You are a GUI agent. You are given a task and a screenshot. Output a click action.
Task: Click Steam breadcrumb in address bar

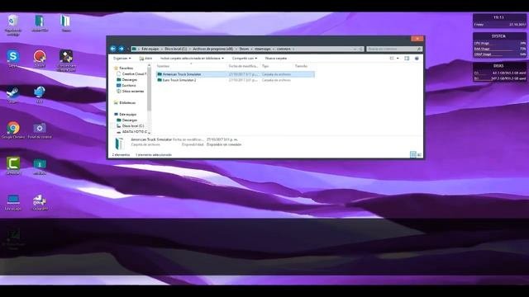pyautogui.click(x=244, y=49)
